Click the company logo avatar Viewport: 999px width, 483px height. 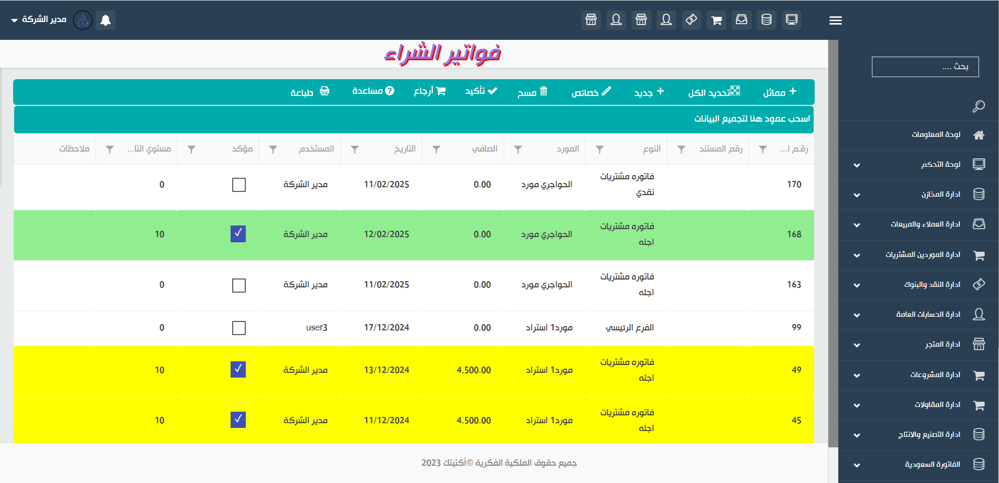[x=82, y=20]
